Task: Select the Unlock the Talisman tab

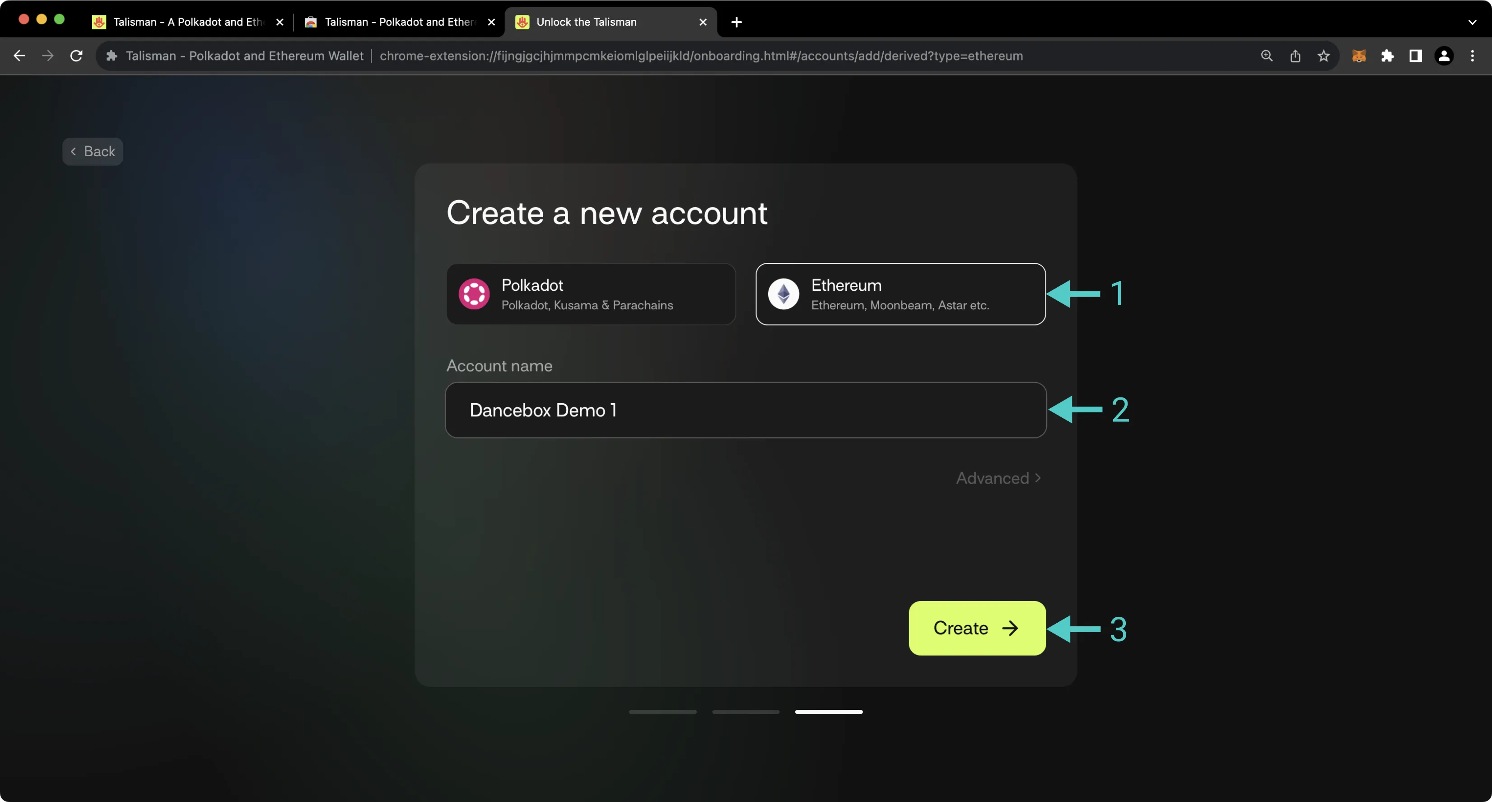Action: click(611, 22)
